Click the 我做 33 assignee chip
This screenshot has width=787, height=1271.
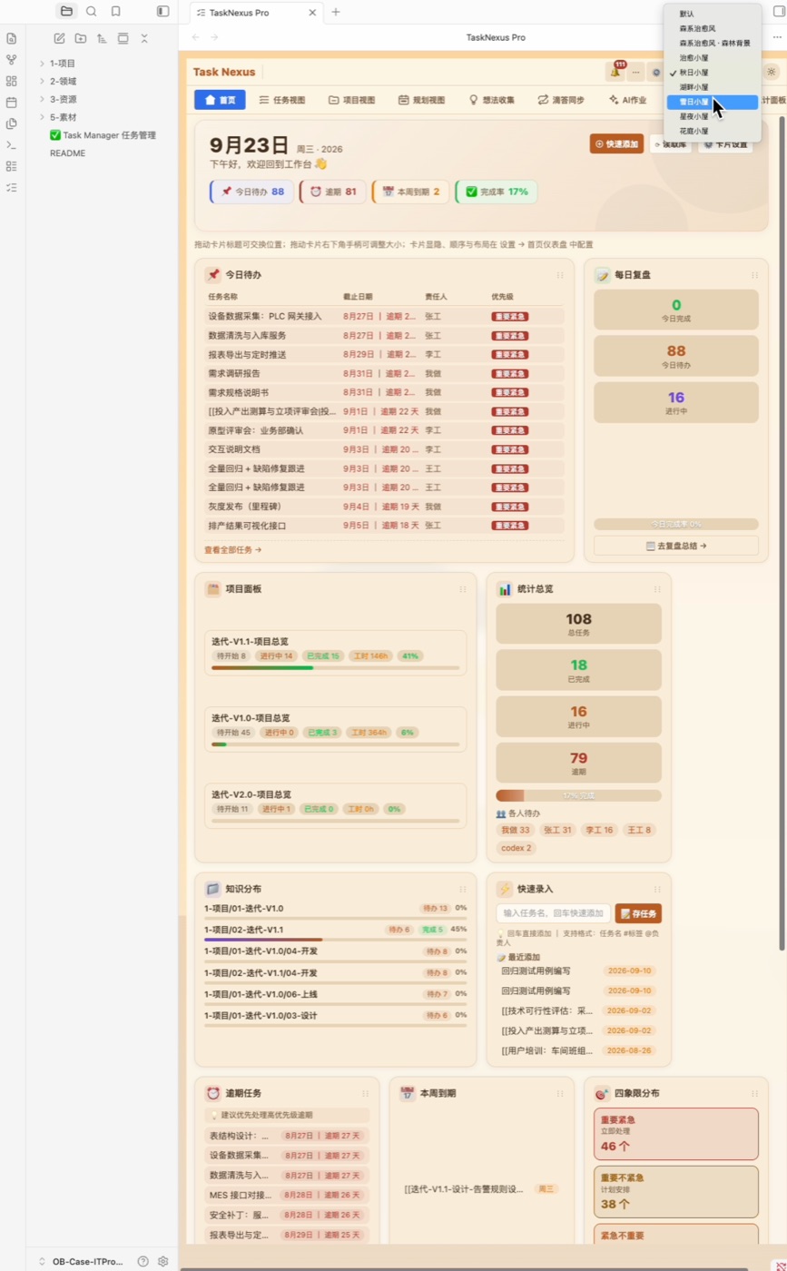click(x=515, y=830)
